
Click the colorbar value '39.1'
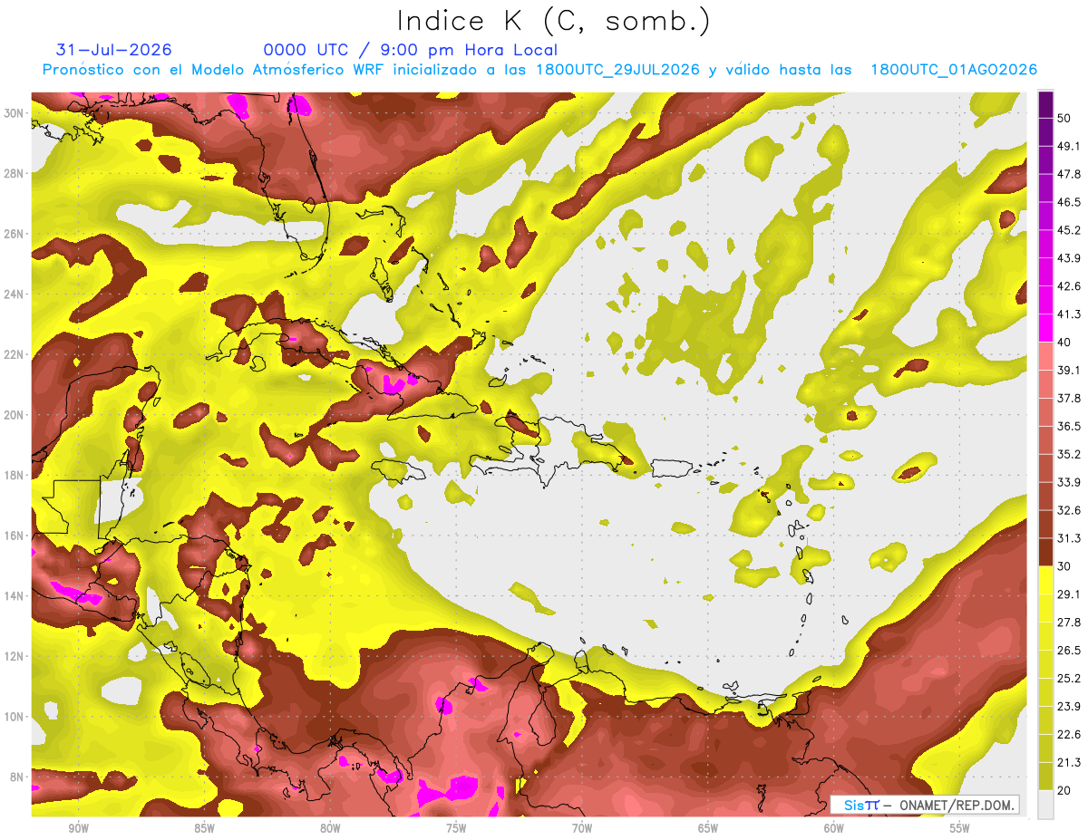1070,371
